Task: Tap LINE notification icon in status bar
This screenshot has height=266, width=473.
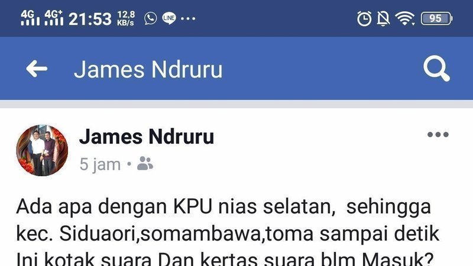Action: click(x=169, y=18)
